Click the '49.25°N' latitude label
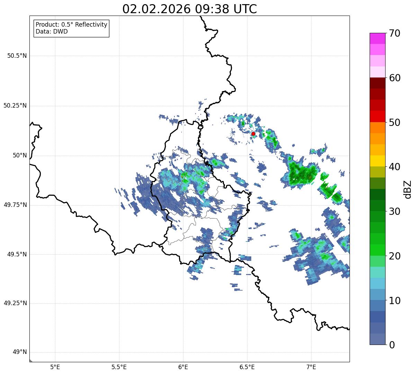Screen dimensions: 416x374 coord(15,303)
